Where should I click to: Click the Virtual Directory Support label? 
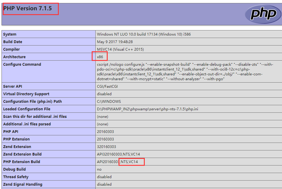[x=26, y=94]
